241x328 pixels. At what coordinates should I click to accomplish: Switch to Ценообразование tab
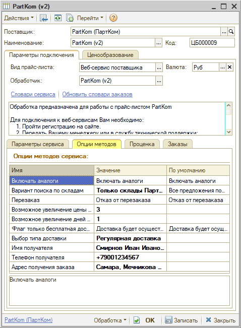coord(110,55)
